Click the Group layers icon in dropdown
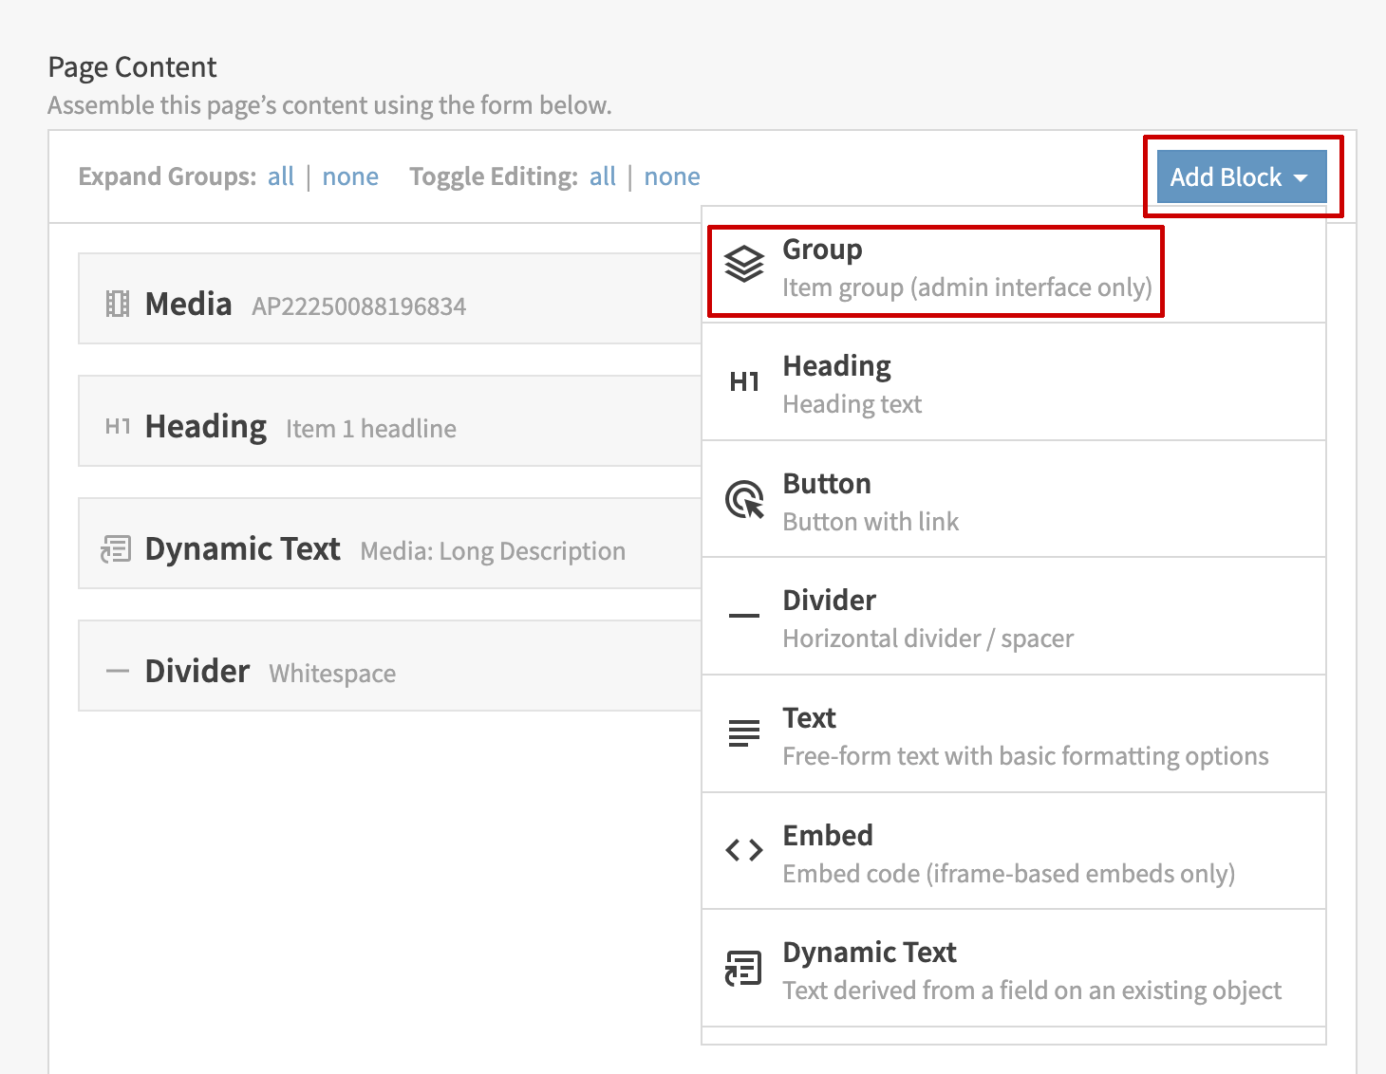The image size is (1386, 1074). [743, 265]
